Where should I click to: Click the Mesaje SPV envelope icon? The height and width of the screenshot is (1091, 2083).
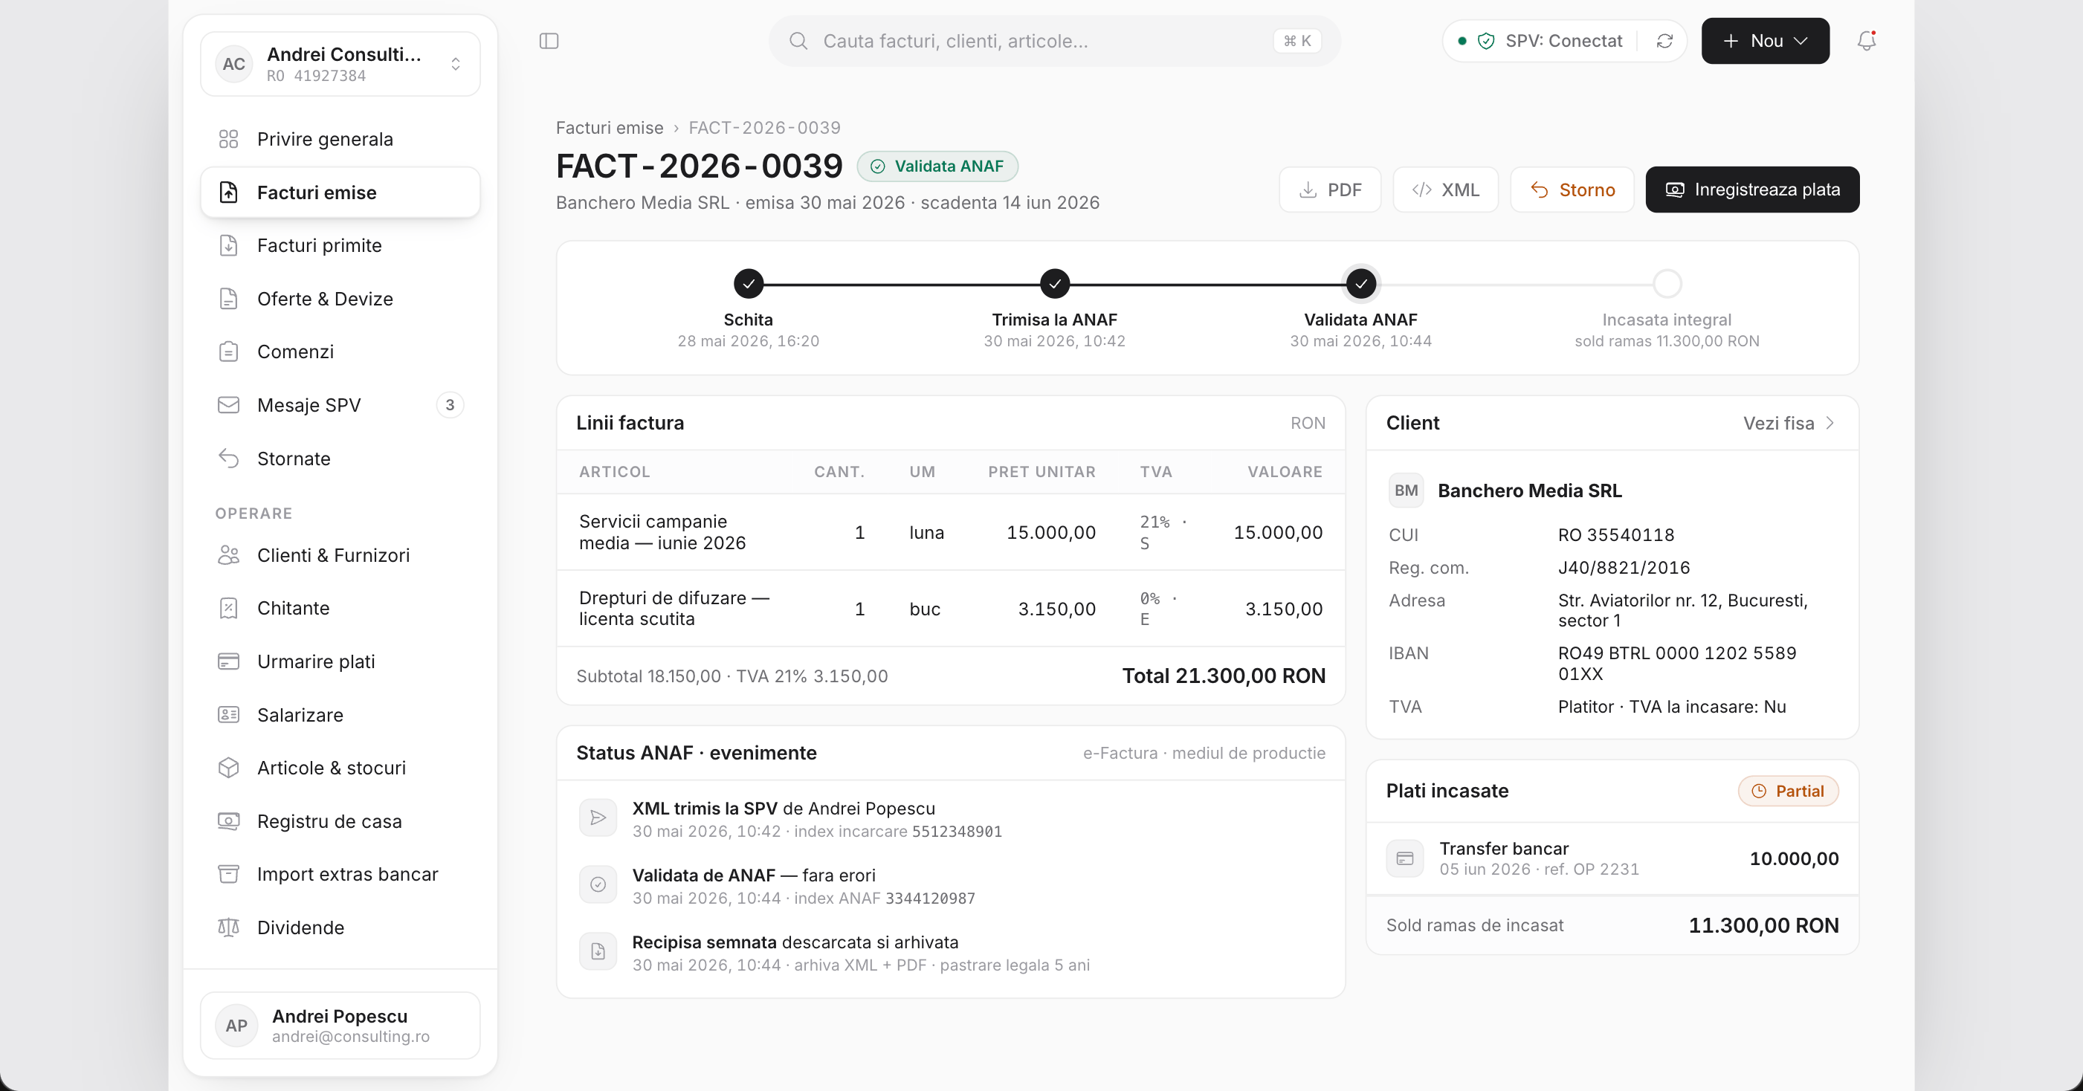coord(229,405)
